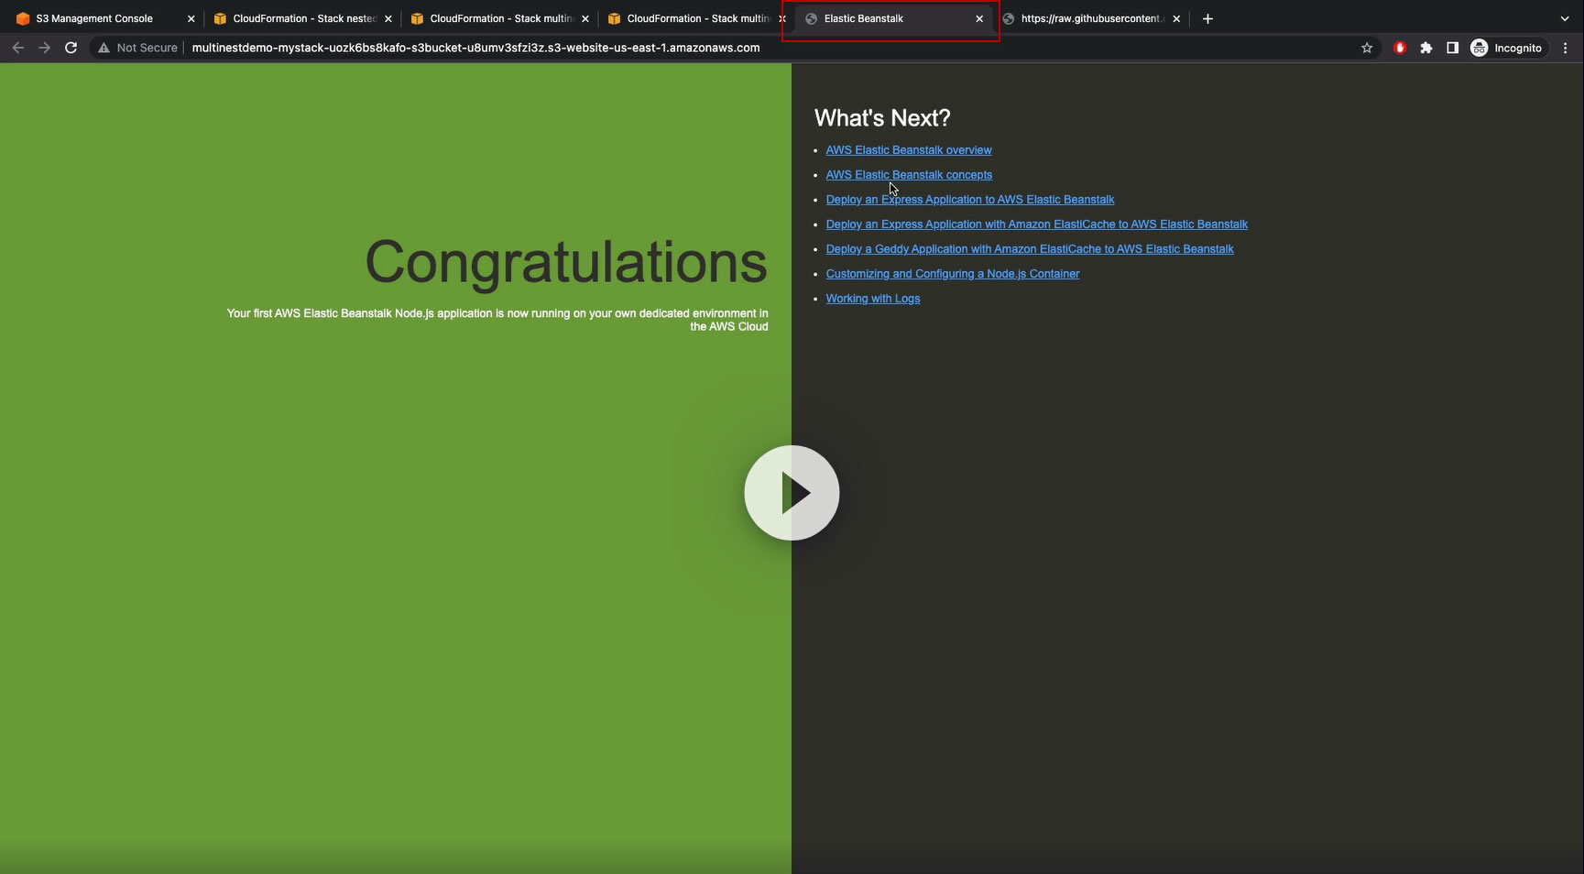1584x874 pixels.
Task: Open the Incognito profile button
Action: pos(1506,48)
